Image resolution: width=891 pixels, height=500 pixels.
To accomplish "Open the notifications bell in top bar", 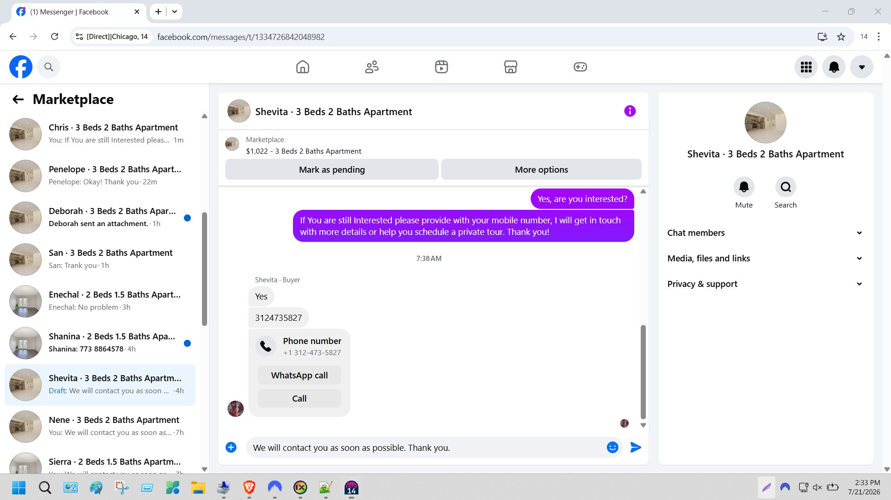I will (834, 67).
